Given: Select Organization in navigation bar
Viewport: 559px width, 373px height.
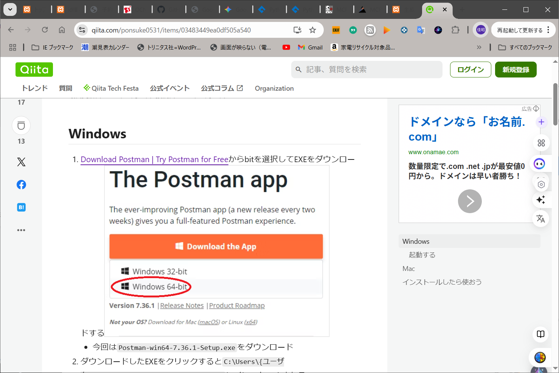Looking at the screenshot, I should point(274,88).
